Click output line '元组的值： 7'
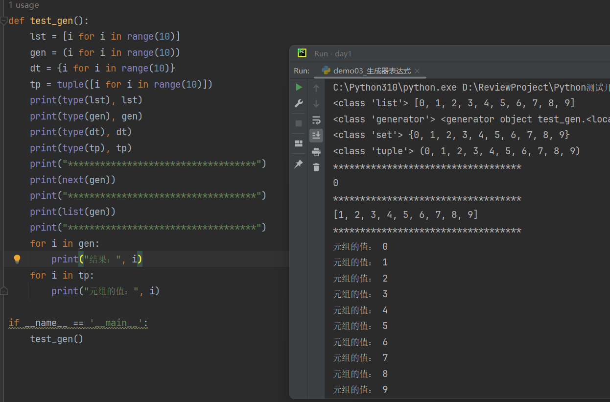610x402 pixels. 361,358
